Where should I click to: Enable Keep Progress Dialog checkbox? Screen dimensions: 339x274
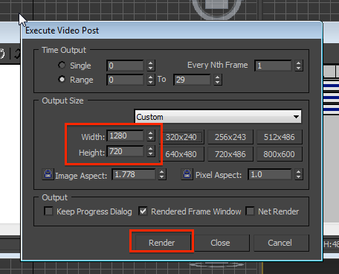pos(48,211)
